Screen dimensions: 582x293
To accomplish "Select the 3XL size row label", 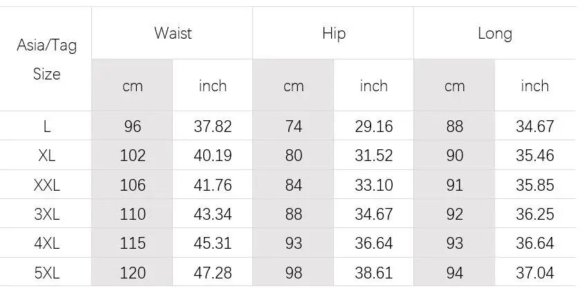I will point(47,214).
